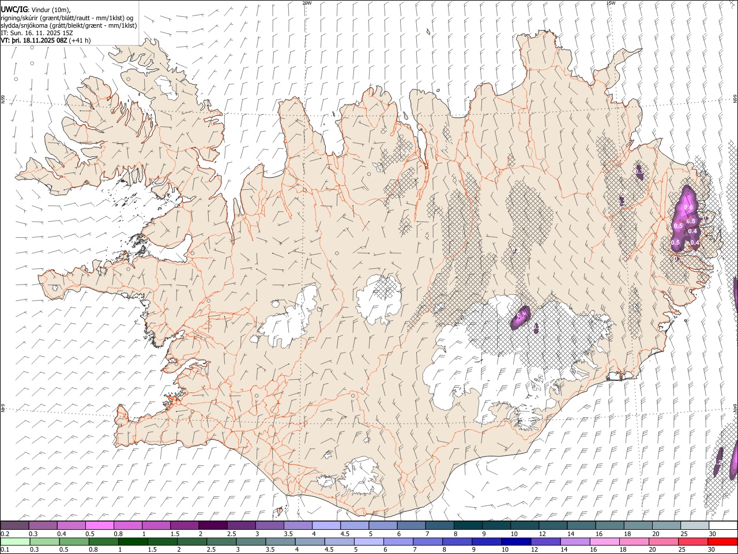Click the upper-row swatch labeled 16
Image resolution: width=738 pixels, height=554 pixels.
[x=609, y=525]
